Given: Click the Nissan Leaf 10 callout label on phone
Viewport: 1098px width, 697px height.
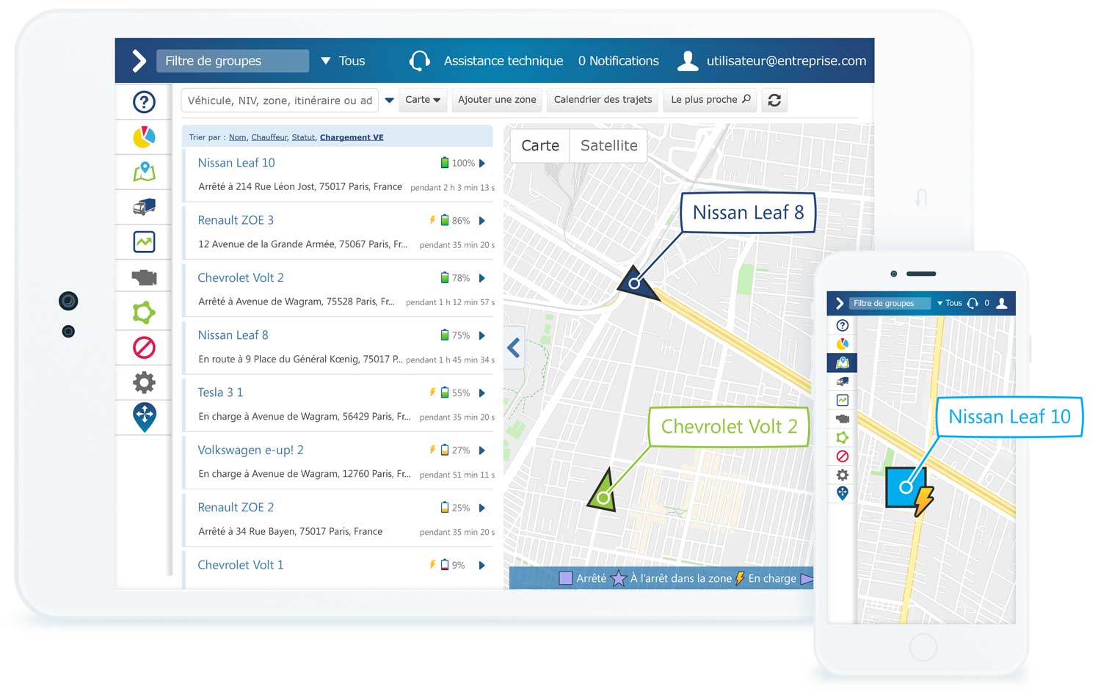Looking at the screenshot, I should [x=1009, y=417].
